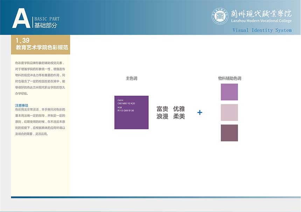301x212 pixels.
Task: Select the word "富贵"
Action: (x=162, y=109)
